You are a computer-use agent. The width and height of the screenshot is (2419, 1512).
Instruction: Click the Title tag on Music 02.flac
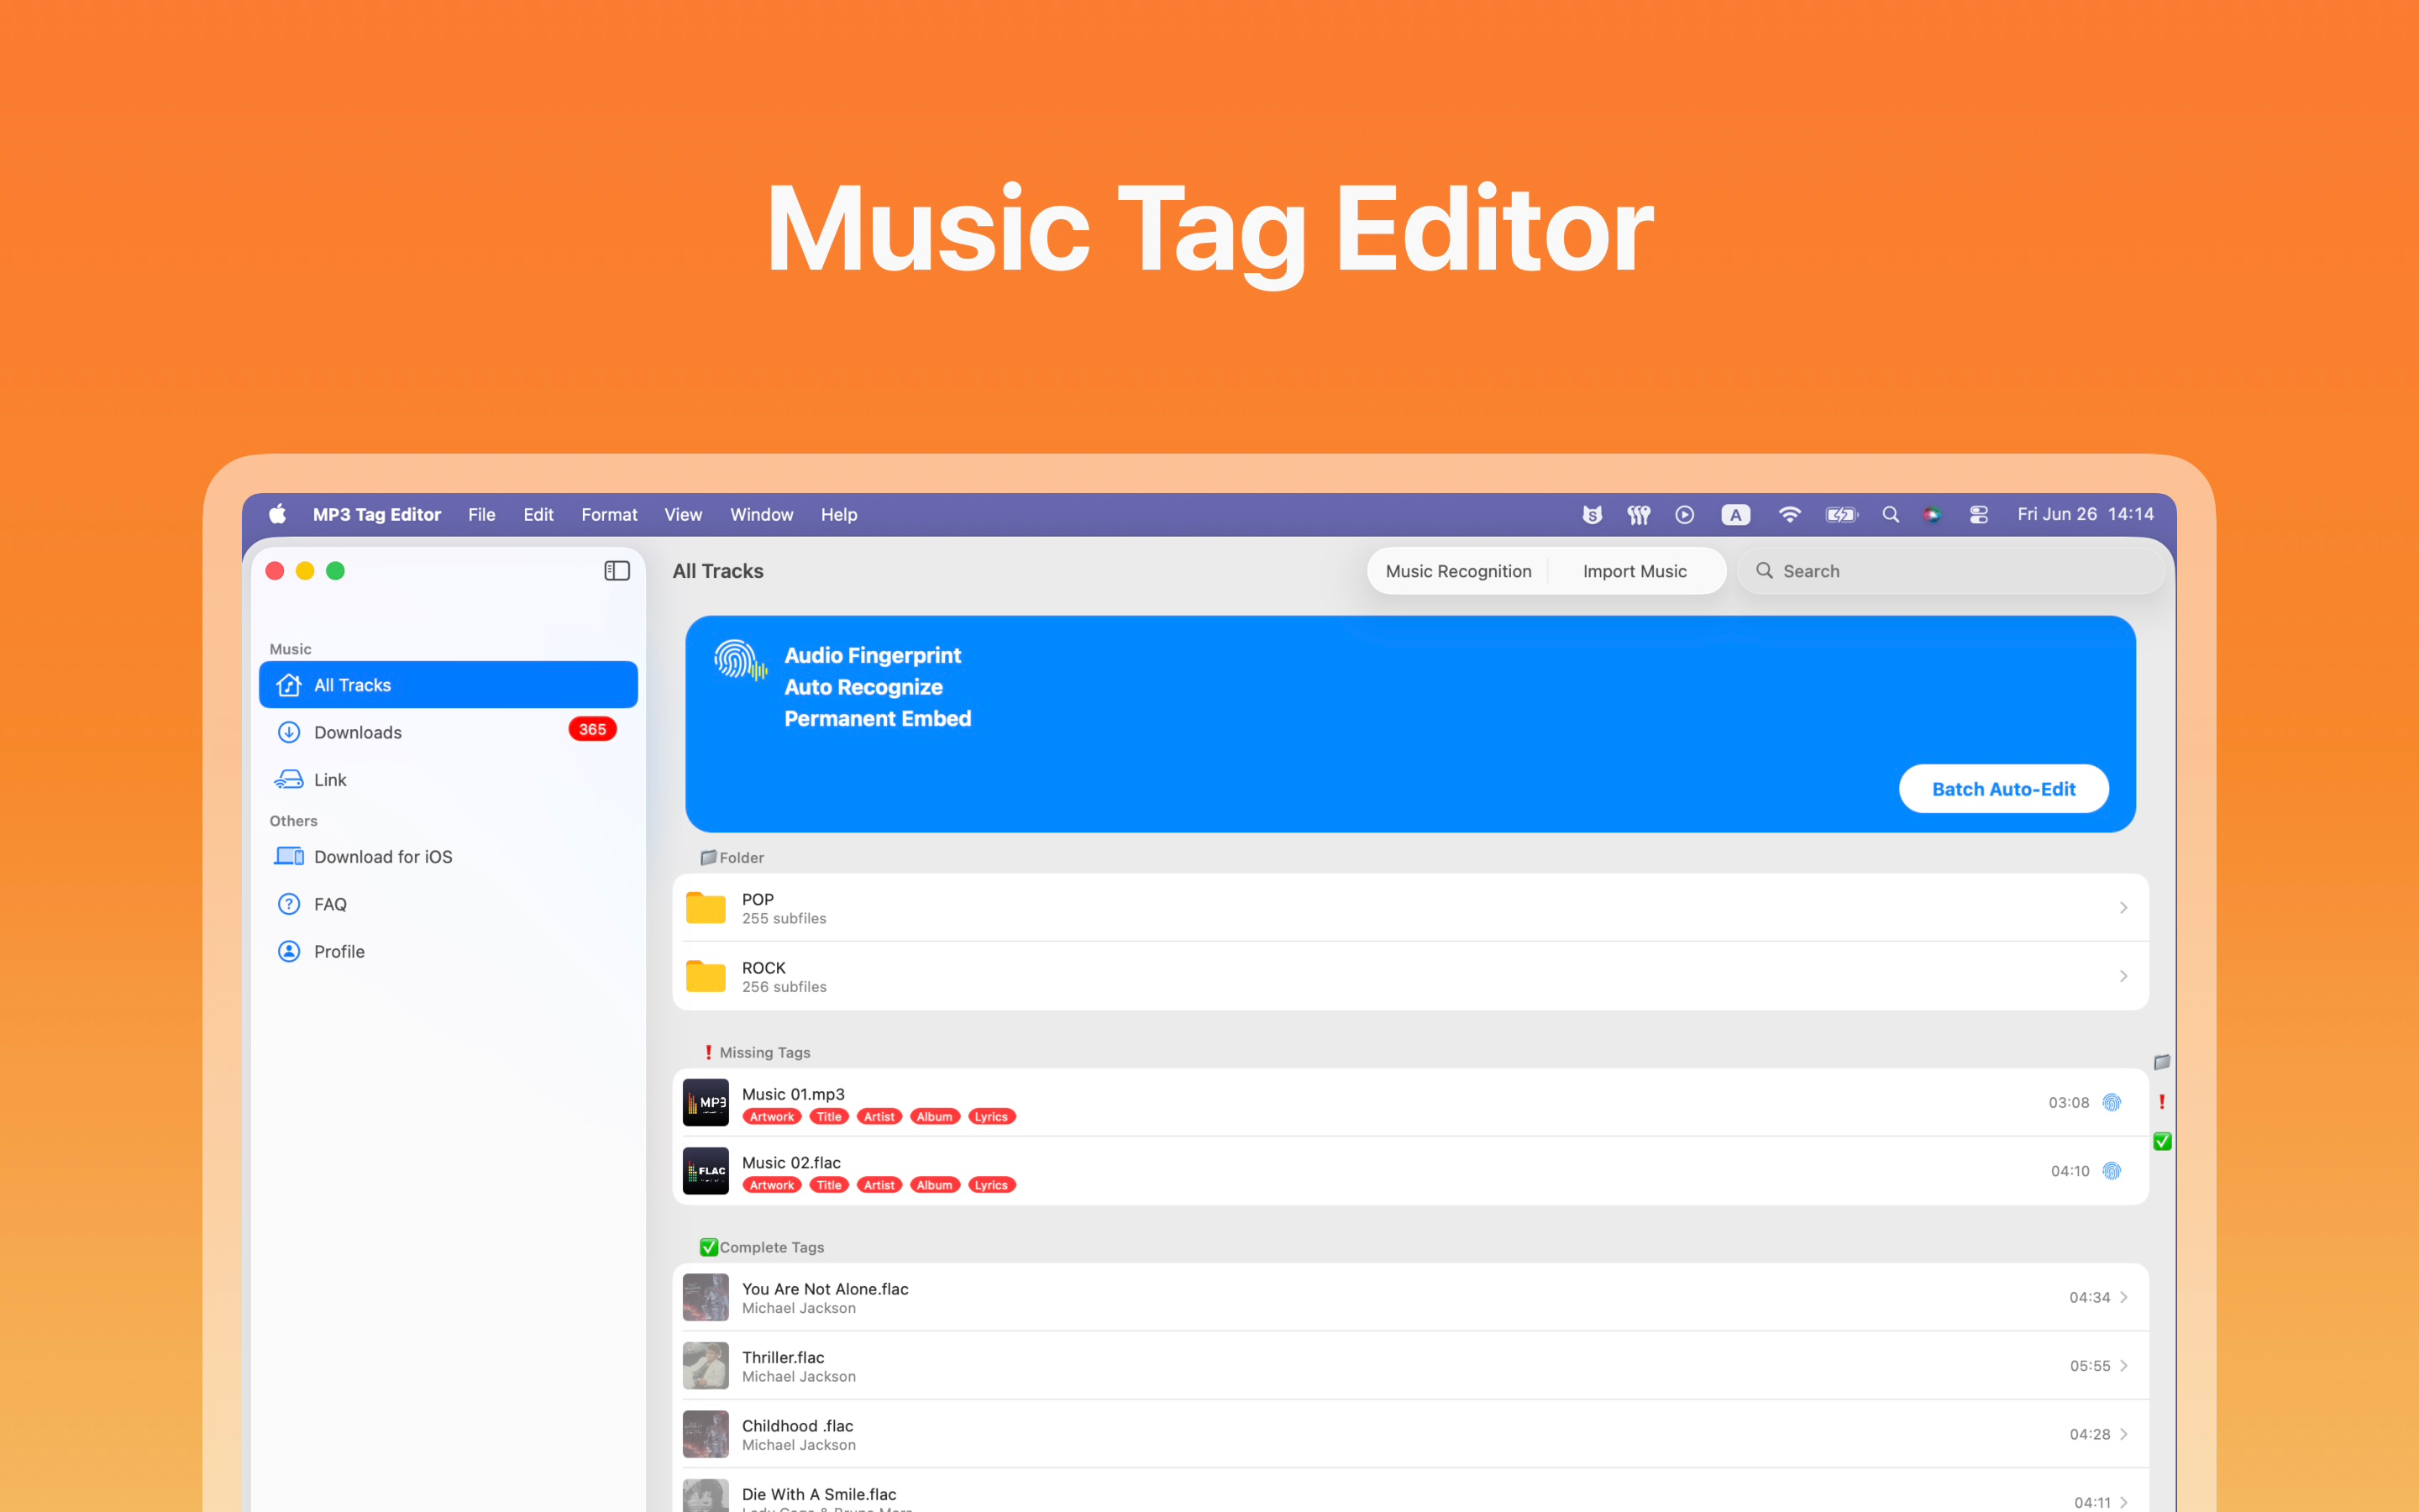point(829,1185)
